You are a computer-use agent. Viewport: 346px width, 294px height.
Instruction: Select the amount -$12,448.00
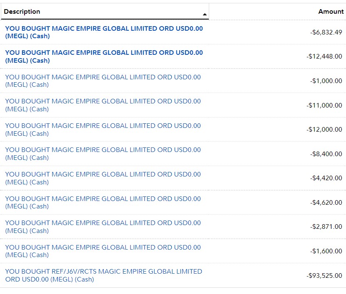pyautogui.click(x=324, y=56)
